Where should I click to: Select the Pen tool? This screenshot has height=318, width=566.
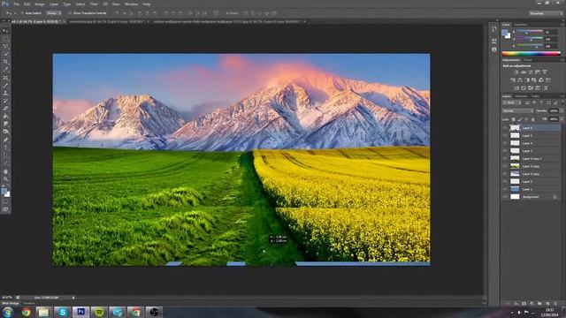point(5,140)
